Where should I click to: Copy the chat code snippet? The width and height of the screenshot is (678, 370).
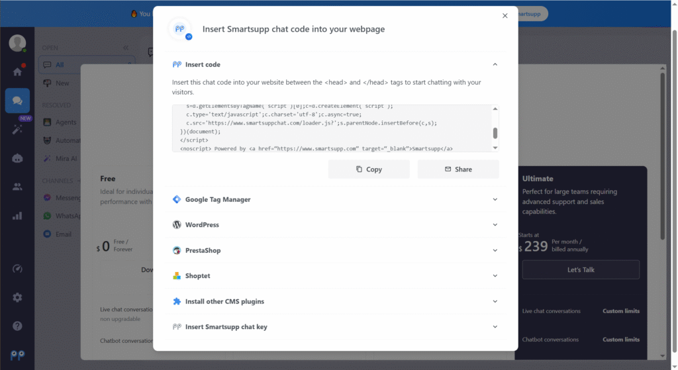coord(368,169)
